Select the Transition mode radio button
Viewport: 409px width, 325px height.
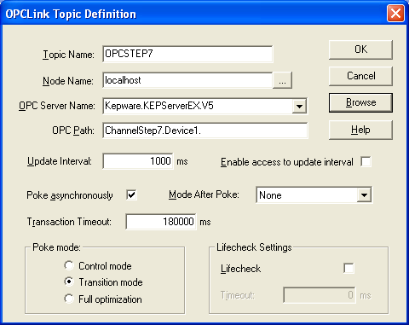69,281
